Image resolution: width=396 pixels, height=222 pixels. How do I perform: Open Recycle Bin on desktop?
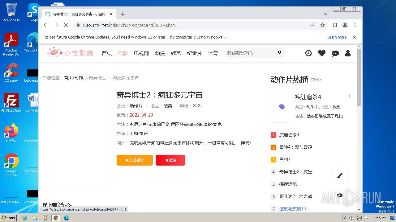pyautogui.click(x=11, y=12)
